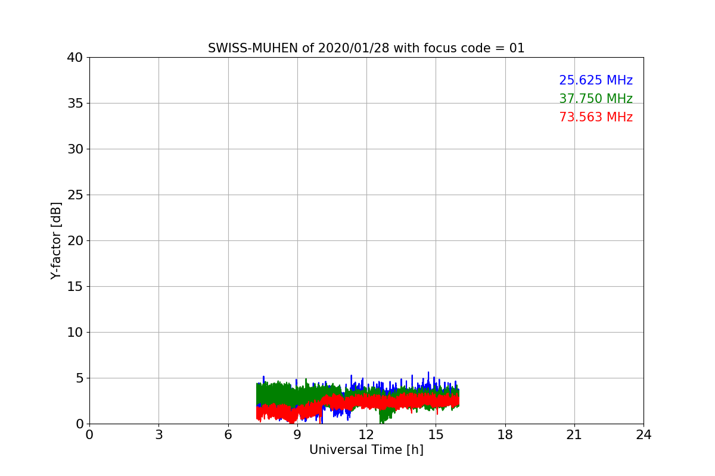The width and height of the screenshot is (715, 476).
Task: Click the y-axis tick label 40
Action: [x=75, y=58]
